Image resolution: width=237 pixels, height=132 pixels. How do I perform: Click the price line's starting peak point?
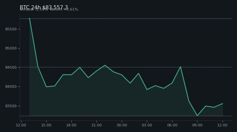click(30, 18)
